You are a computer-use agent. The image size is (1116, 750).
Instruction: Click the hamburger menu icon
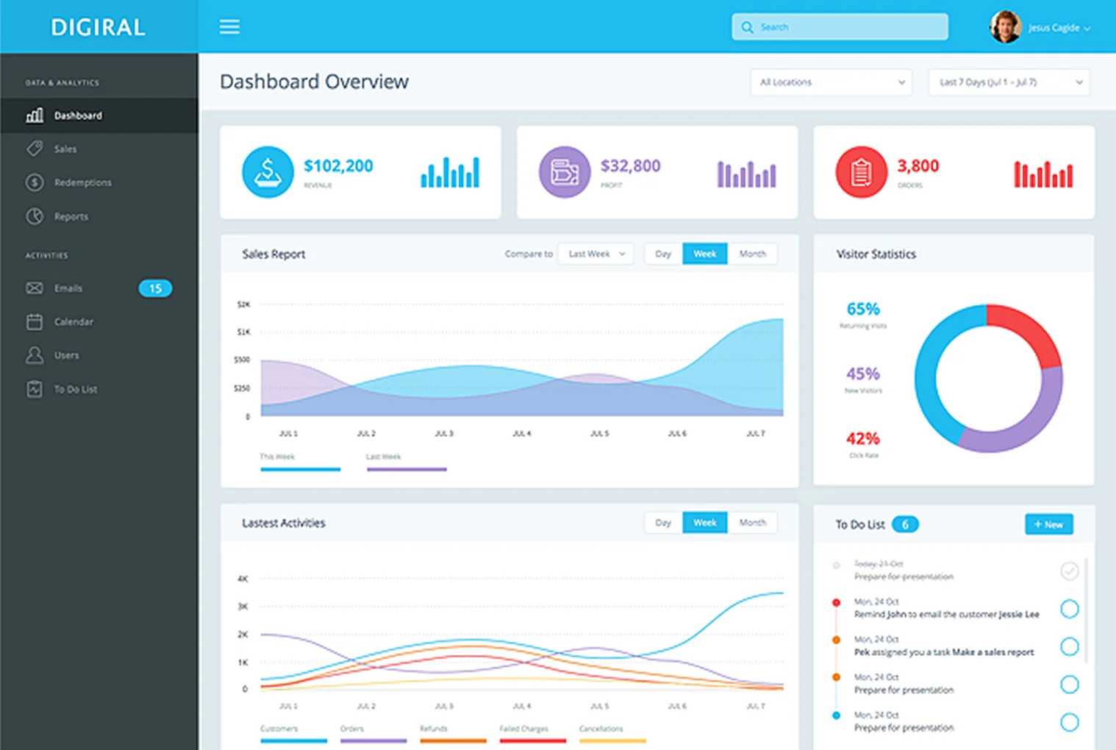point(229,27)
